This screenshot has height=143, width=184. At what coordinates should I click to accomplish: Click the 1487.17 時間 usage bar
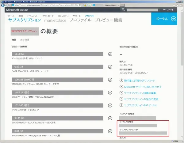[58, 92]
